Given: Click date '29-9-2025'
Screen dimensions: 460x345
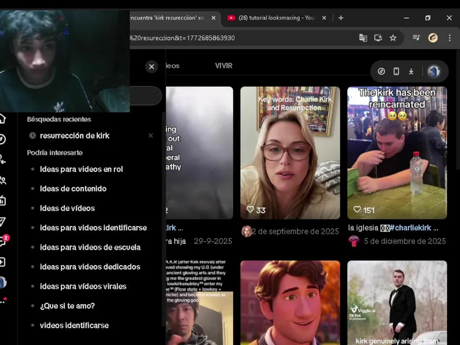Looking at the screenshot, I should pos(213,241).
